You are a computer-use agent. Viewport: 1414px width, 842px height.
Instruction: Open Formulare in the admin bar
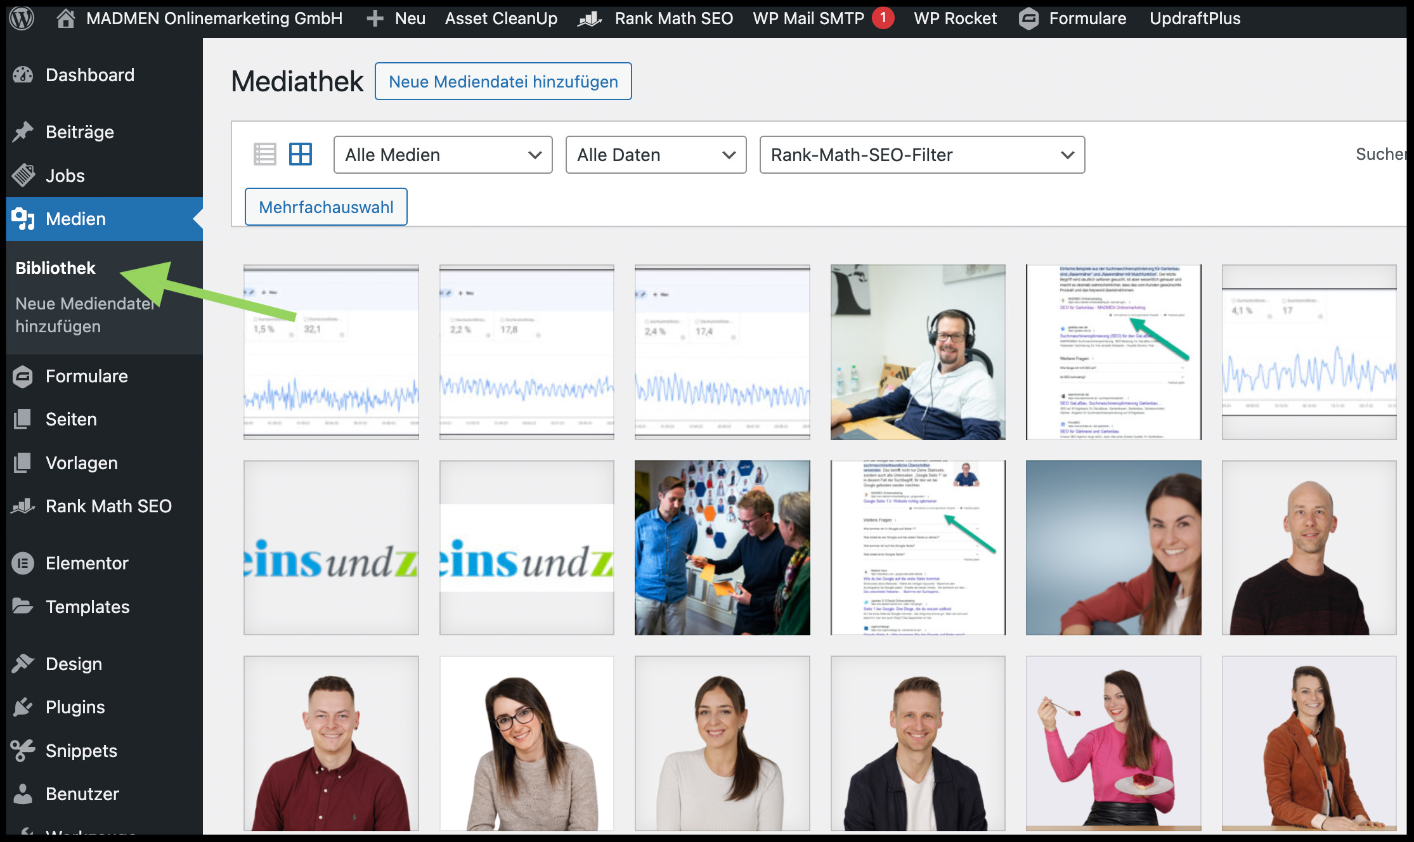1087,18
